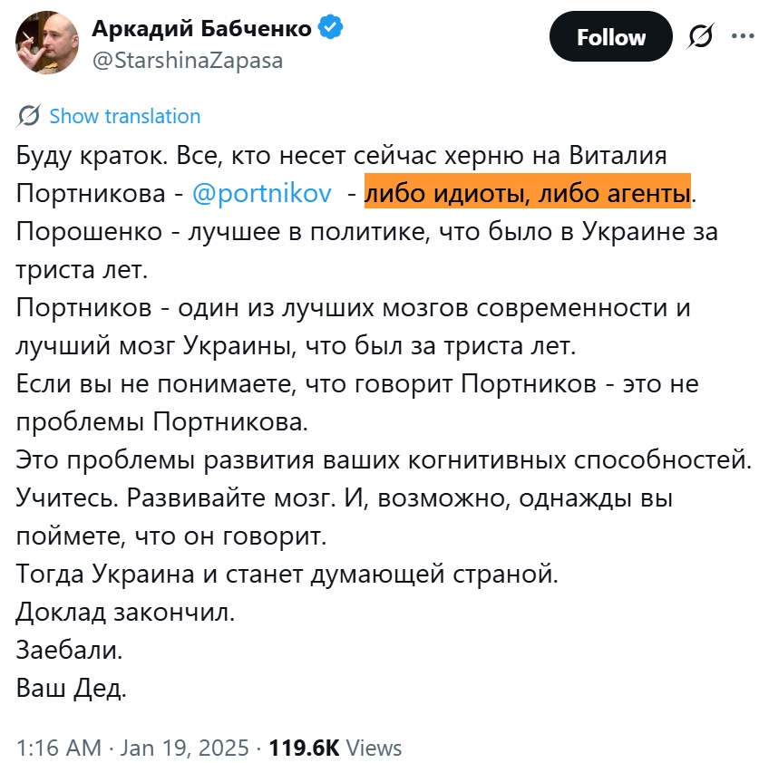
Task: Click the line "Доклад закончил."
Action: [125, 612]
